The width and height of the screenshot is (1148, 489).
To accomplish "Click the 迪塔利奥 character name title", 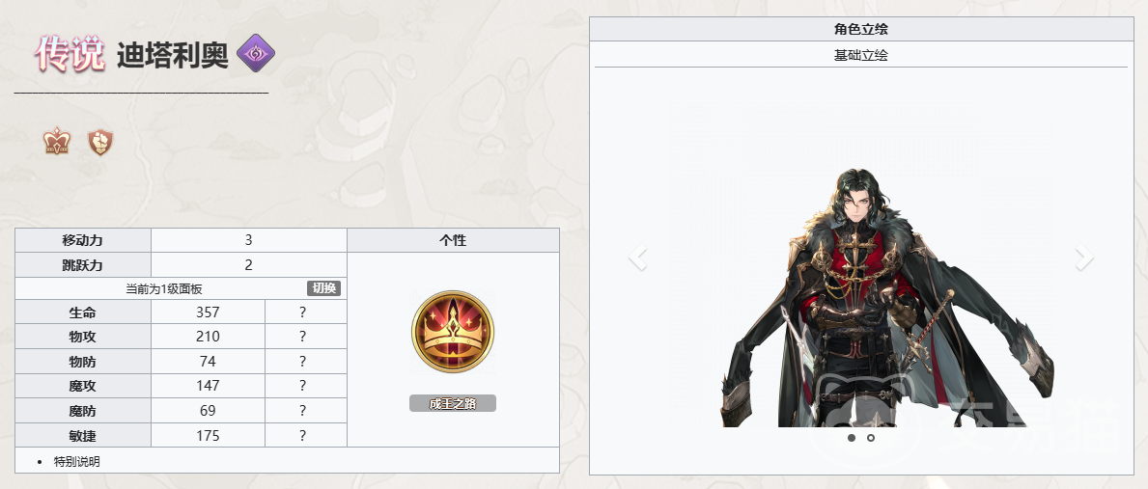I will (173, 56).
